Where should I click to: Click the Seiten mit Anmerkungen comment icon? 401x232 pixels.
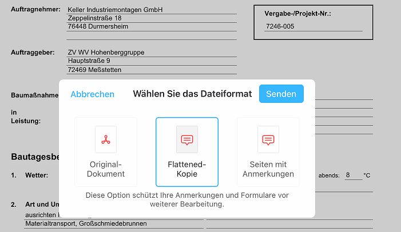tap(268, 139)
